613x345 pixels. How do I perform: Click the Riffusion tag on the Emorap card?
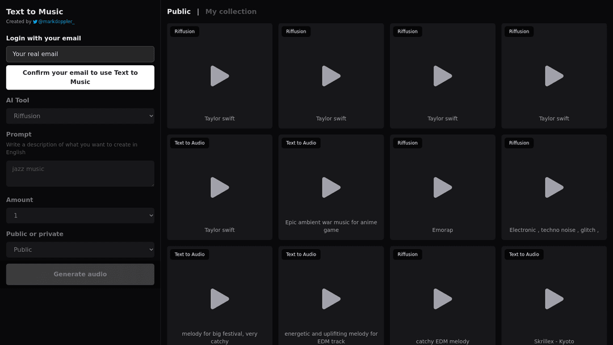tap(408, 143)
